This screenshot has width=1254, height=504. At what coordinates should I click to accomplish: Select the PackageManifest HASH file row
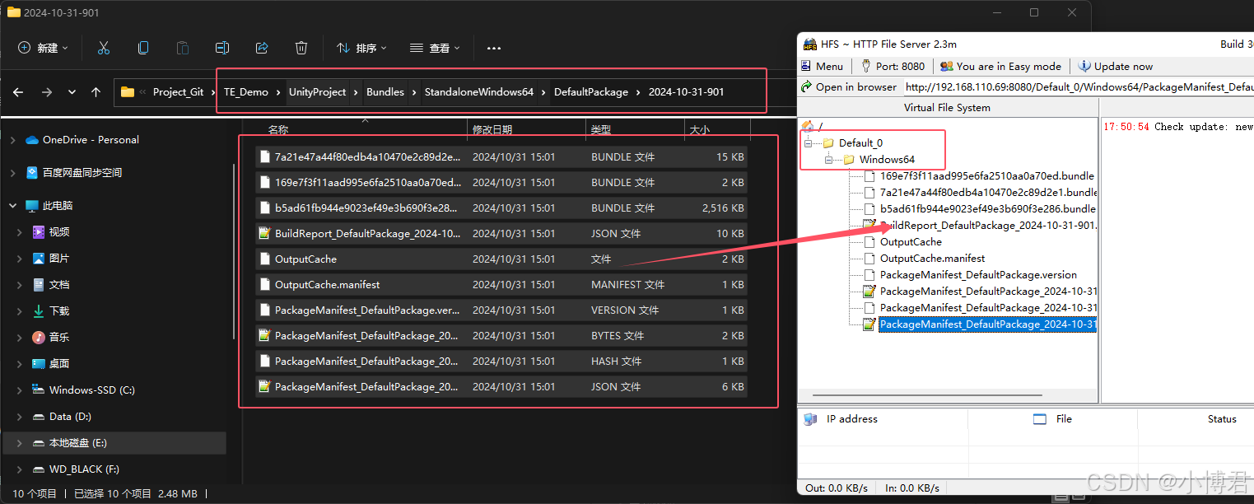(501, 361)
